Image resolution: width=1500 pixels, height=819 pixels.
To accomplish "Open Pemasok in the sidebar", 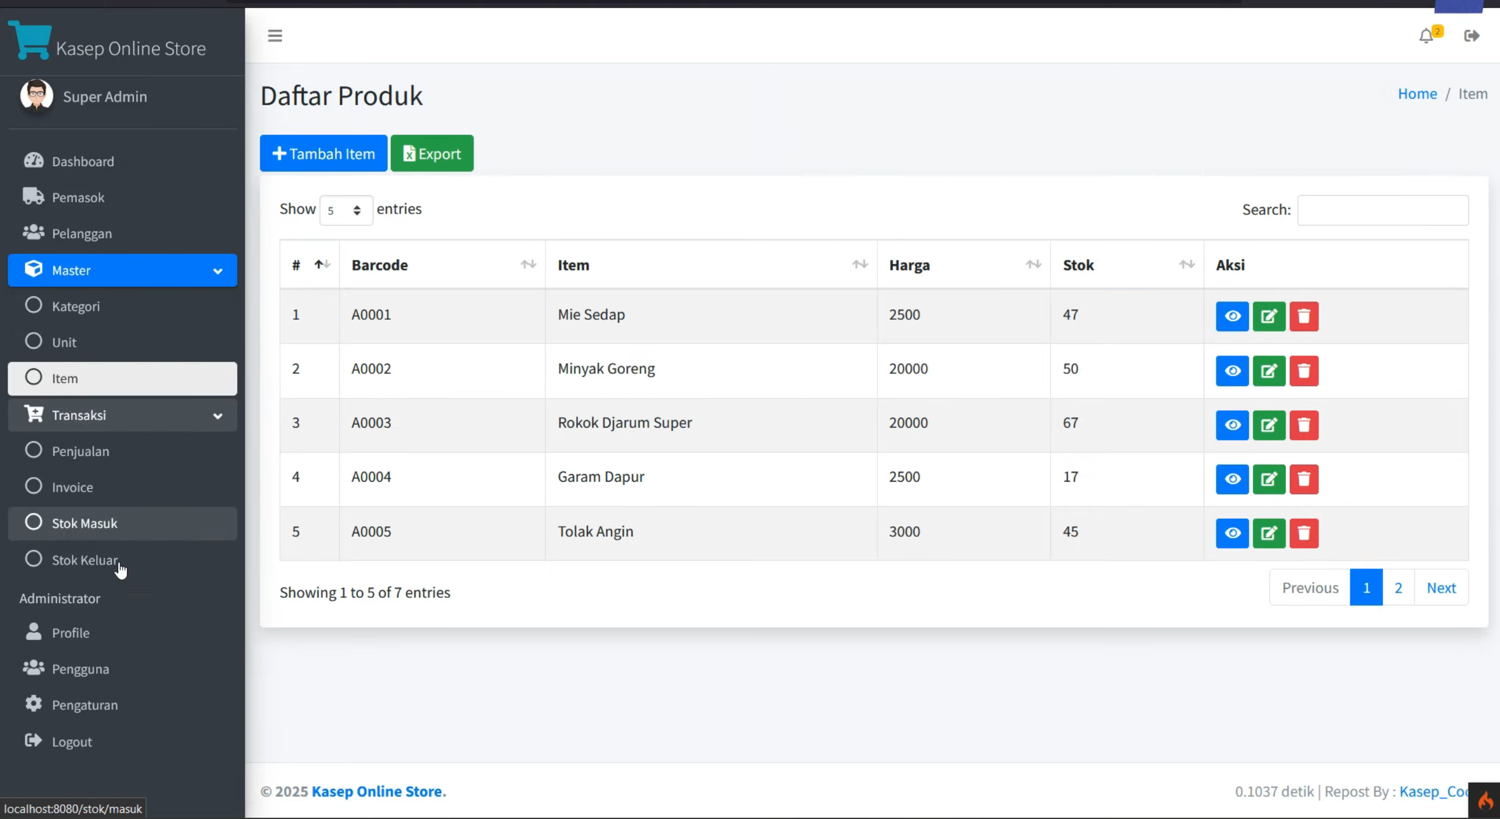I will point(122,197).
